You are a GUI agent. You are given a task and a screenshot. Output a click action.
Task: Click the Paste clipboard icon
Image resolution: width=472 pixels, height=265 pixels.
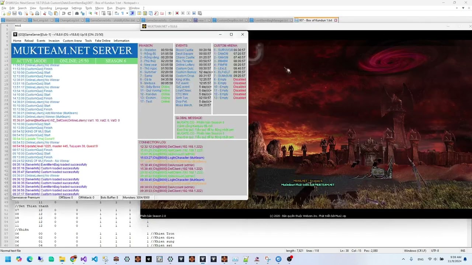(56, 13)
